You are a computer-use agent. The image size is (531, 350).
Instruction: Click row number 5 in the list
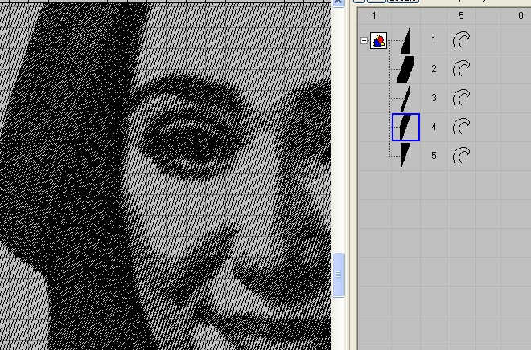pyautogui.click(x=434, y=156)
